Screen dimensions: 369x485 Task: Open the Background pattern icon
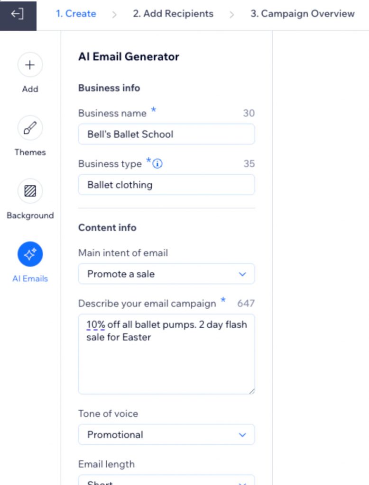click(30, 191)
